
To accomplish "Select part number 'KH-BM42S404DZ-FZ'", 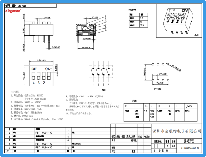I will [x=190, y=148].
